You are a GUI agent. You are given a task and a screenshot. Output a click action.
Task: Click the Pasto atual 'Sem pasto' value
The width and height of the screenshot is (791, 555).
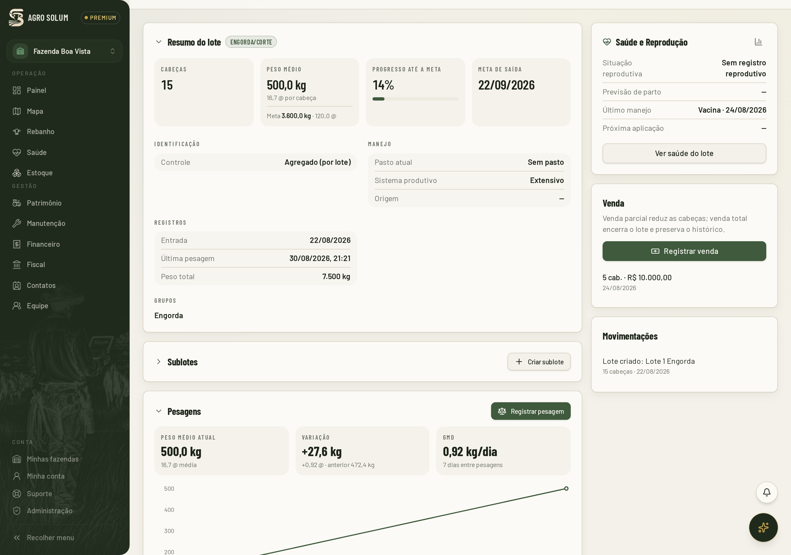546,162
